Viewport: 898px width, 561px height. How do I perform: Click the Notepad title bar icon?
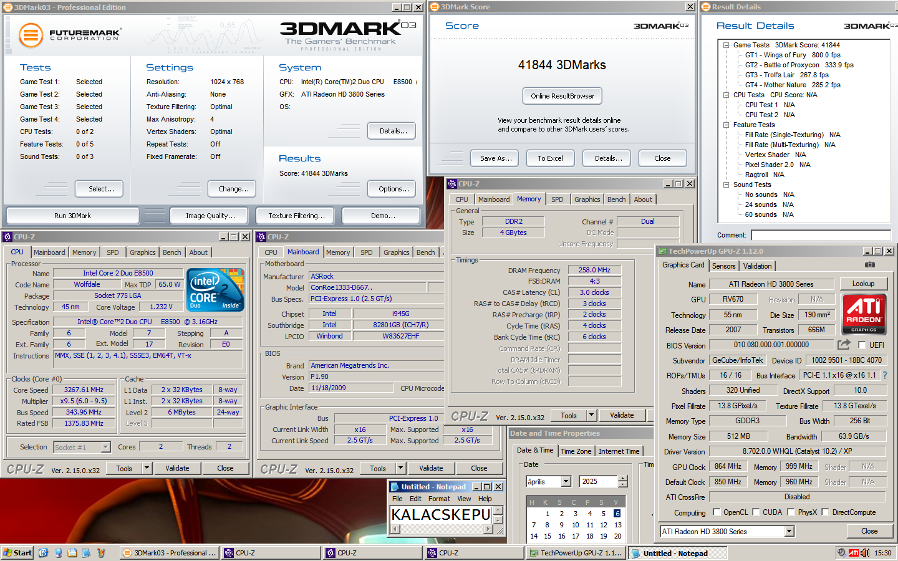pyautogui.click(x=395, y=487)
